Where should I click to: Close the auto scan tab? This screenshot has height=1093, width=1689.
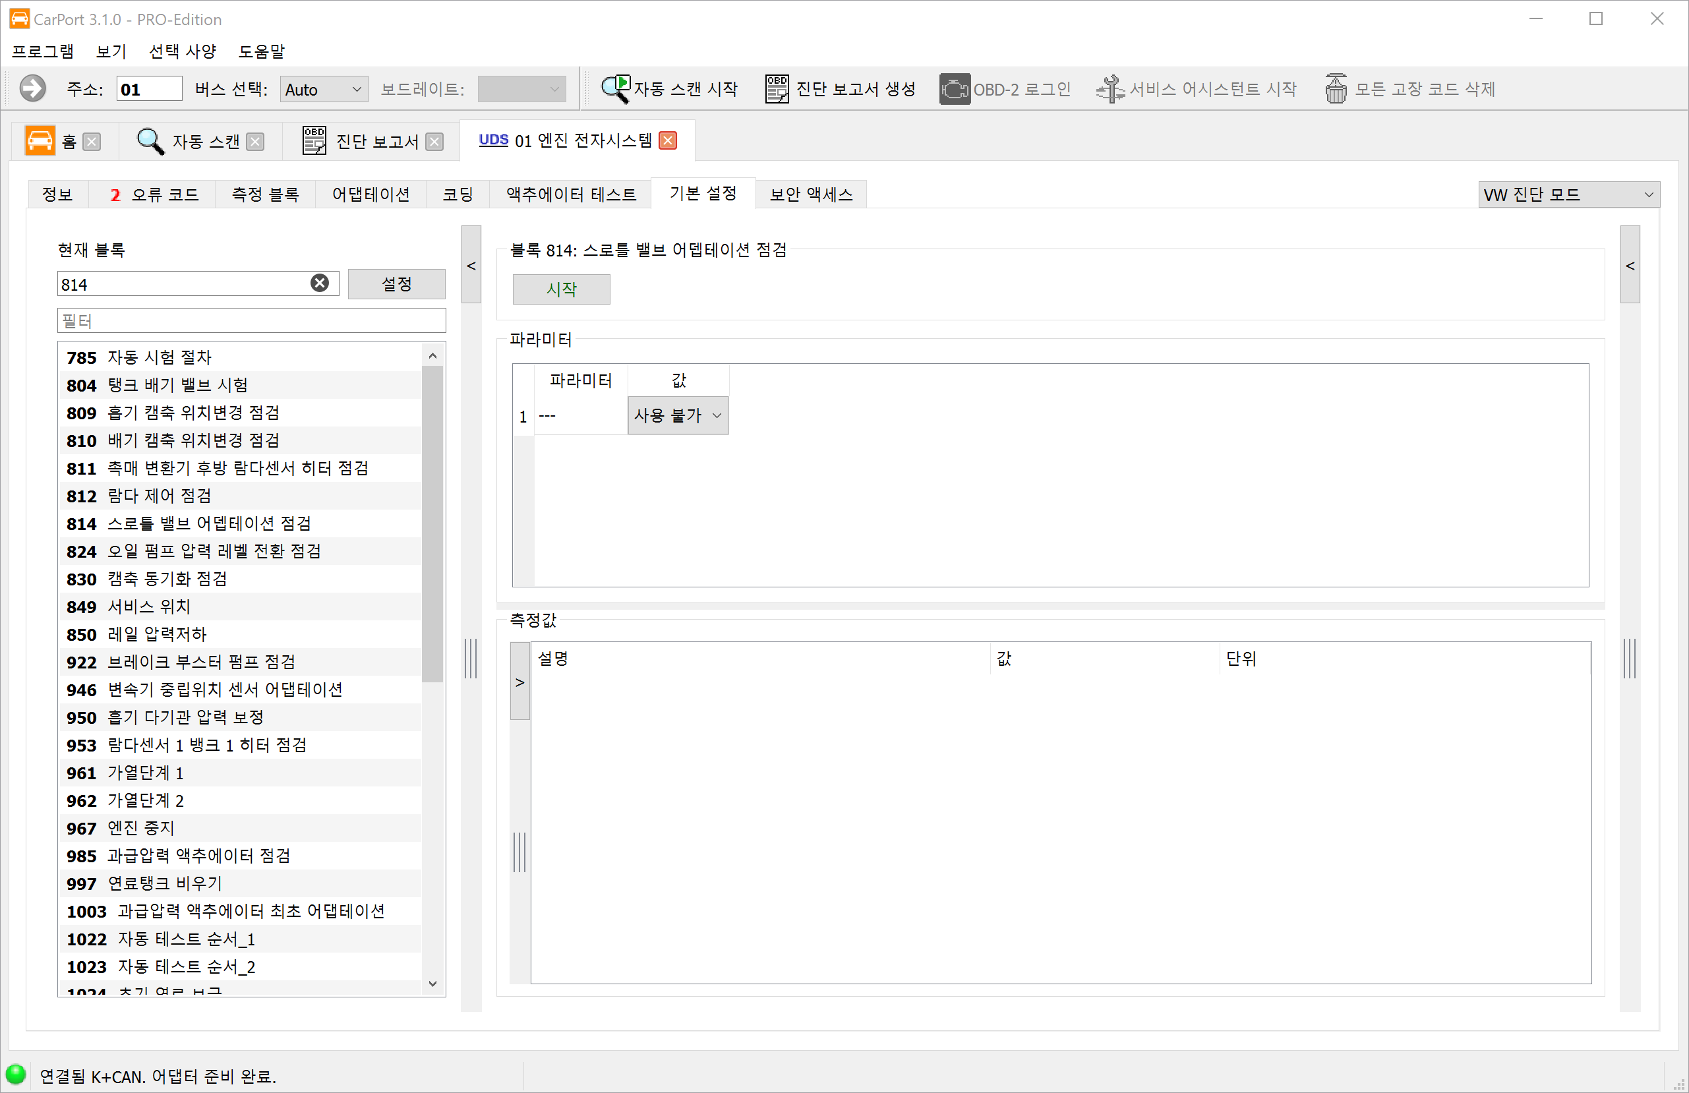(x=256, y=141)
